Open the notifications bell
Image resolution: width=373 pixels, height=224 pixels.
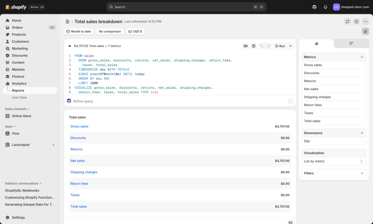pyautogui.click(x=325, y=7)
